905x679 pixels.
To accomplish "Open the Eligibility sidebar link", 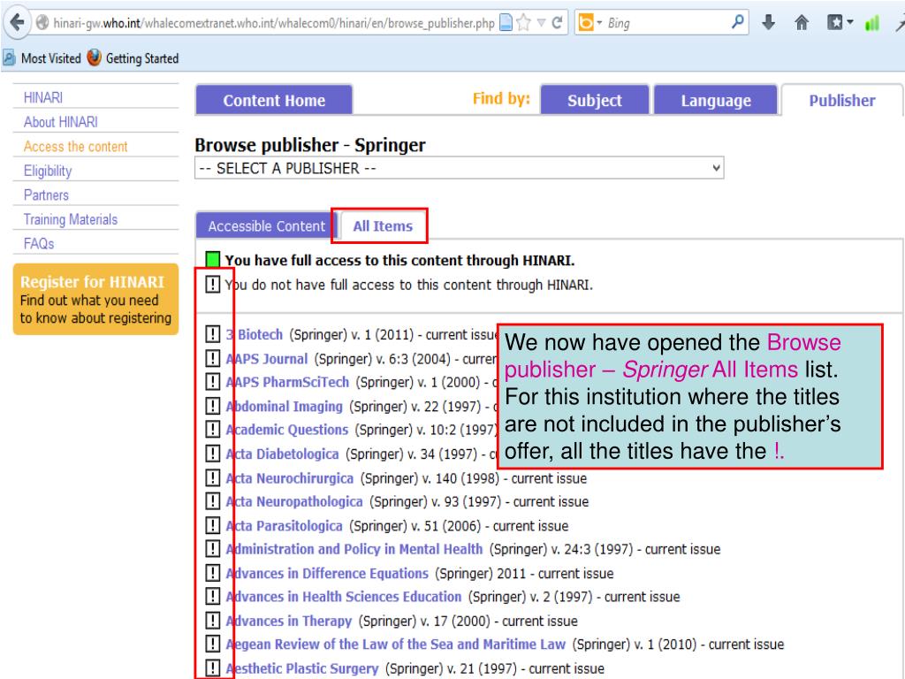I will click(x=48, y=171).
